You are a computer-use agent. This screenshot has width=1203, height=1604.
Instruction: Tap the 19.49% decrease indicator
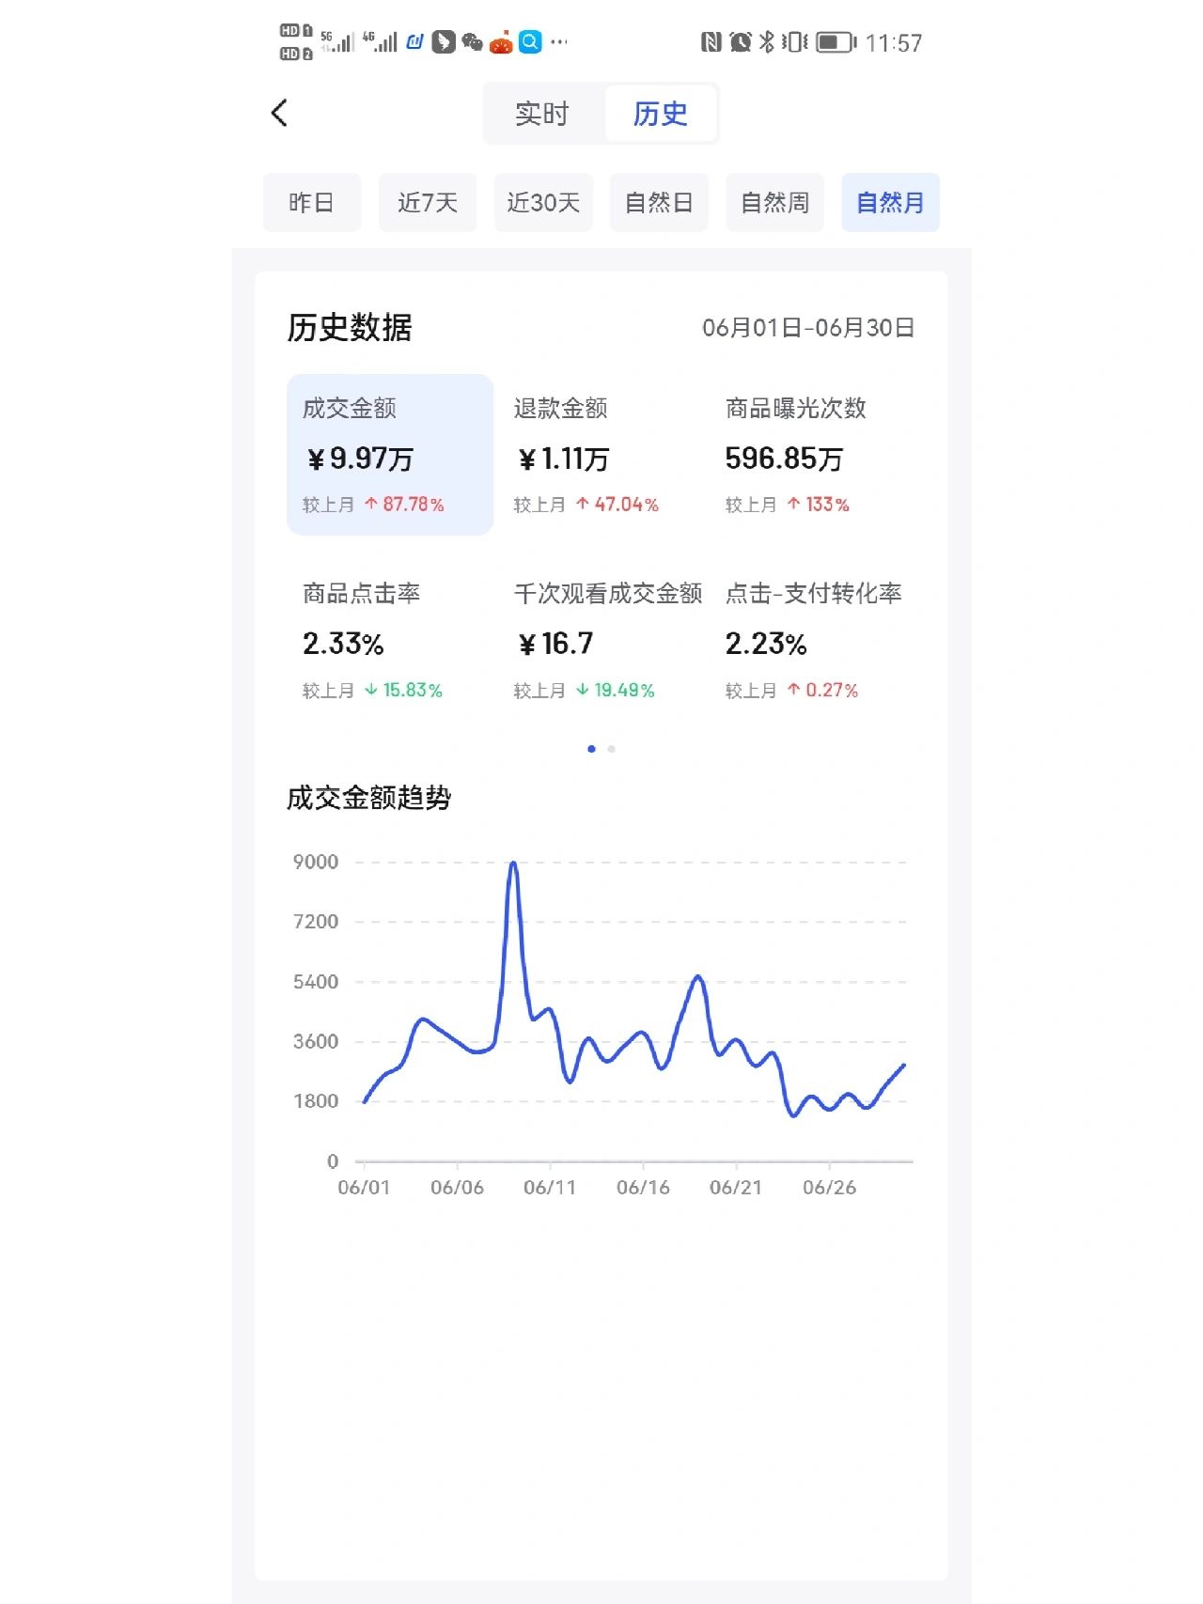[x=616, y=691]
